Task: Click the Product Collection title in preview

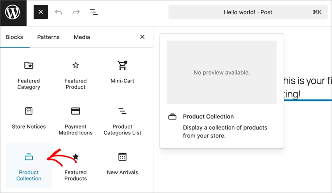Action: tap(208, 117)
